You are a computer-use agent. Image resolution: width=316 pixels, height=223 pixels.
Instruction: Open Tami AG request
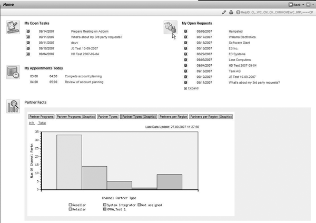(234, 71)
